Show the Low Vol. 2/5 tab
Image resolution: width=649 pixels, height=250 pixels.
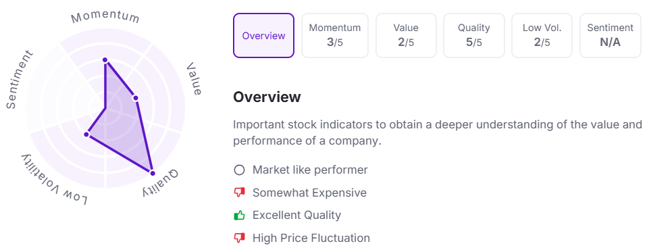point(542,36)
